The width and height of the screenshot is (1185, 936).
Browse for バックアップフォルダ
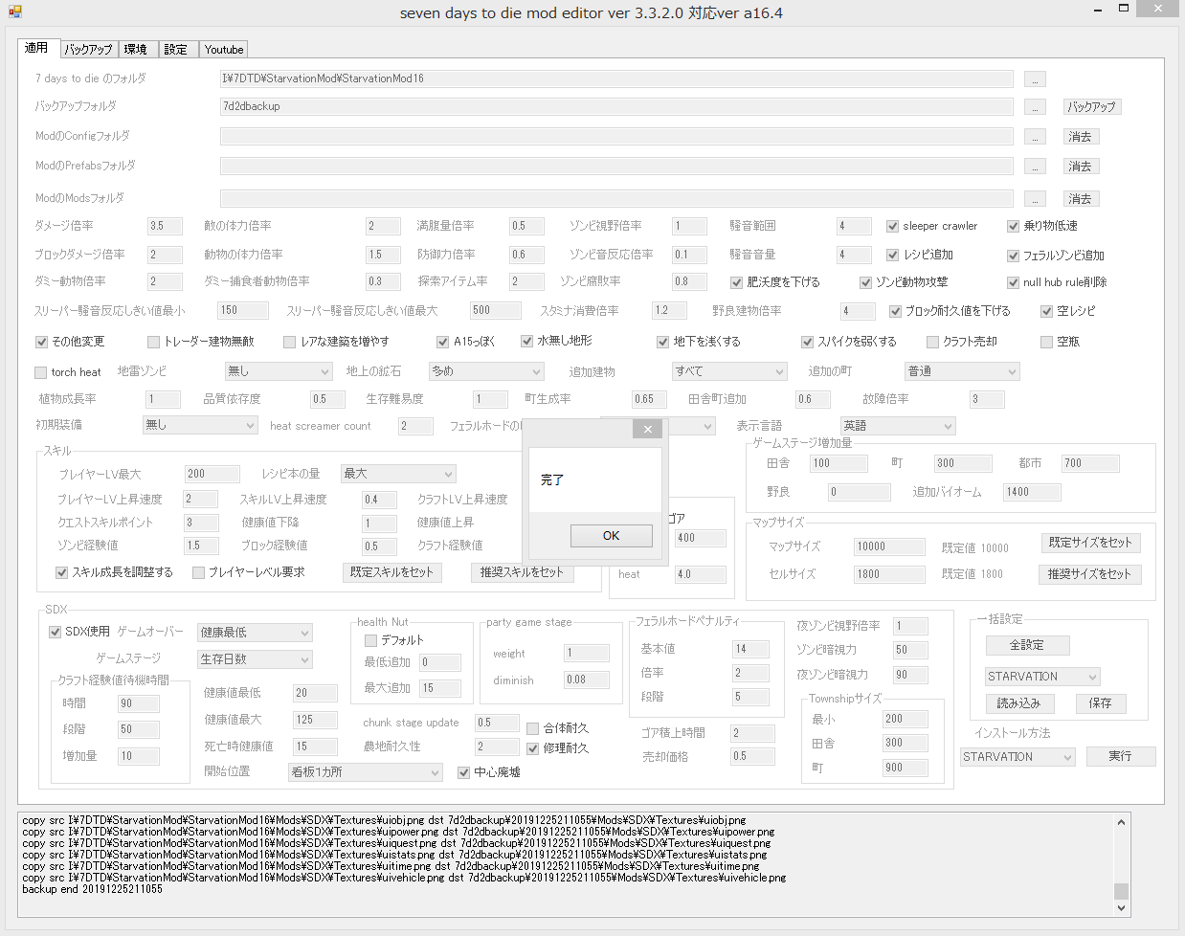(1035, 106)
